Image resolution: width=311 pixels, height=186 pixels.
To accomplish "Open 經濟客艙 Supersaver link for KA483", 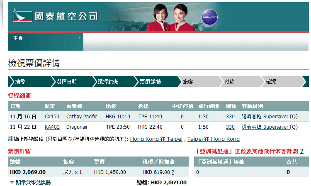I will point(265,127).
